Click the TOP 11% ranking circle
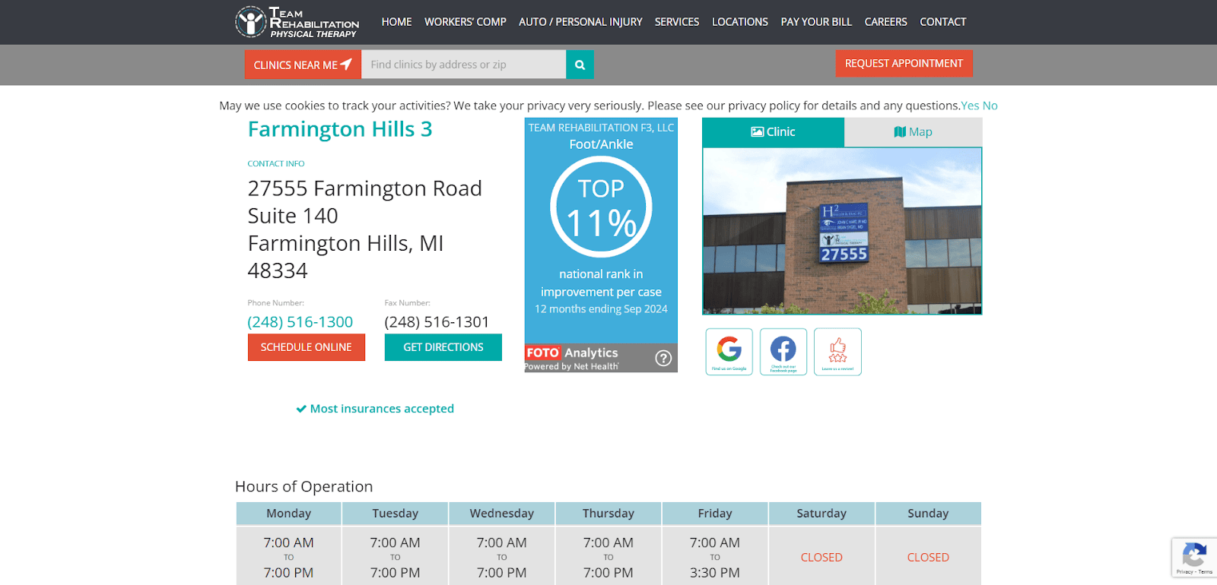This screenshot has height=585, width=1217. 601,207
